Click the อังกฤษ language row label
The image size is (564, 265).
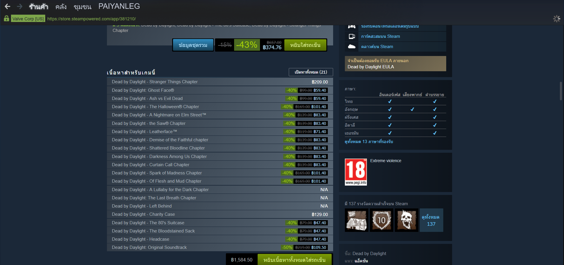point(351,109)
